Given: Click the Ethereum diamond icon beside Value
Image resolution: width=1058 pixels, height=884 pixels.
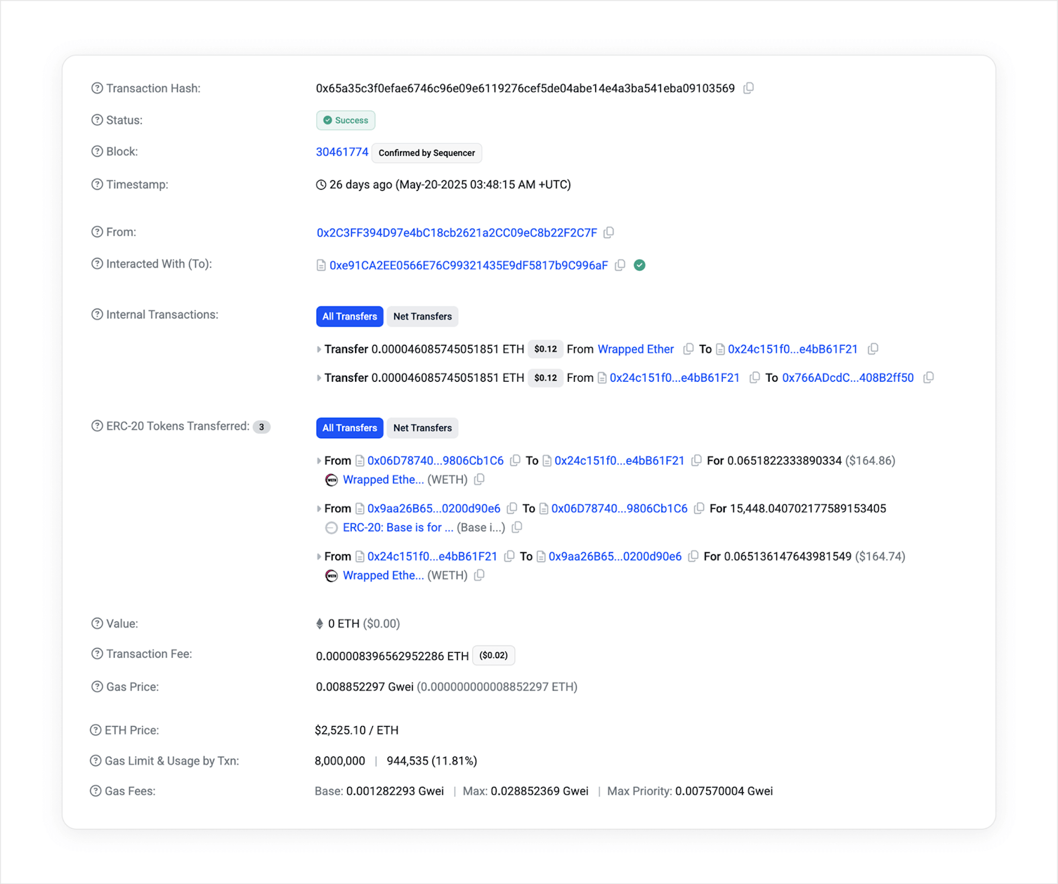Looking at the screenshot, I should point(319,623).
